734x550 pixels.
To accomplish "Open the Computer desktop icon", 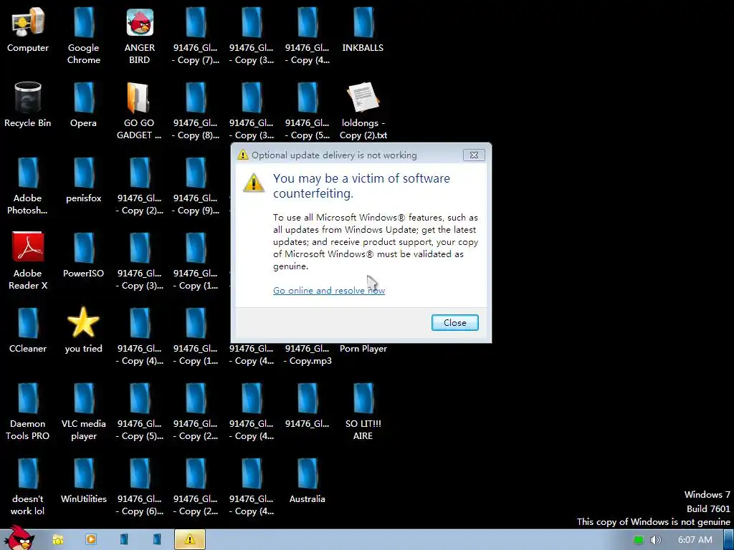I will [x=28, y=29].
